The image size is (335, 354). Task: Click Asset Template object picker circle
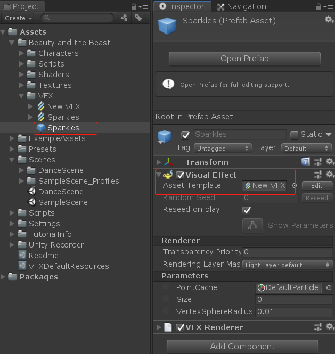pyautogui.click(x=294, y=185)
